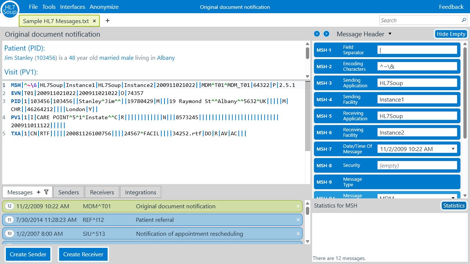Edit the MSH-4 Sending Facility field

[417, 99]
